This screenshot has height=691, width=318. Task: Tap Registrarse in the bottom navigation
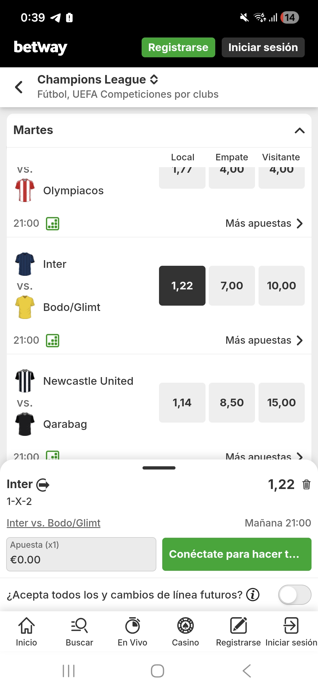(238, 631)
